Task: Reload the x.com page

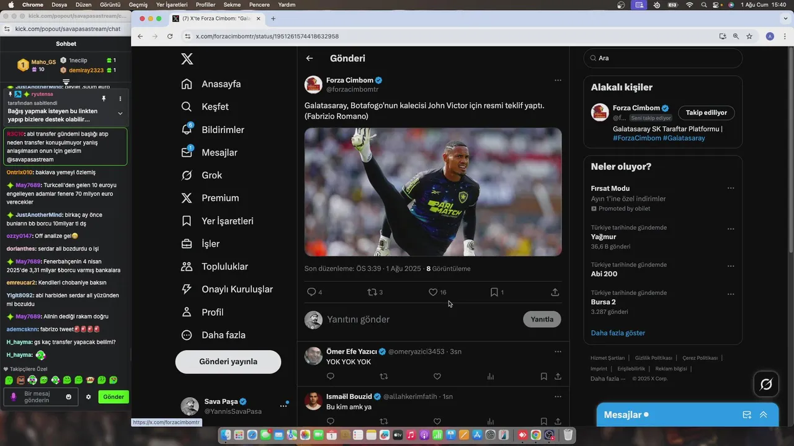Action: pyautogui.click(x=170, y=37)
